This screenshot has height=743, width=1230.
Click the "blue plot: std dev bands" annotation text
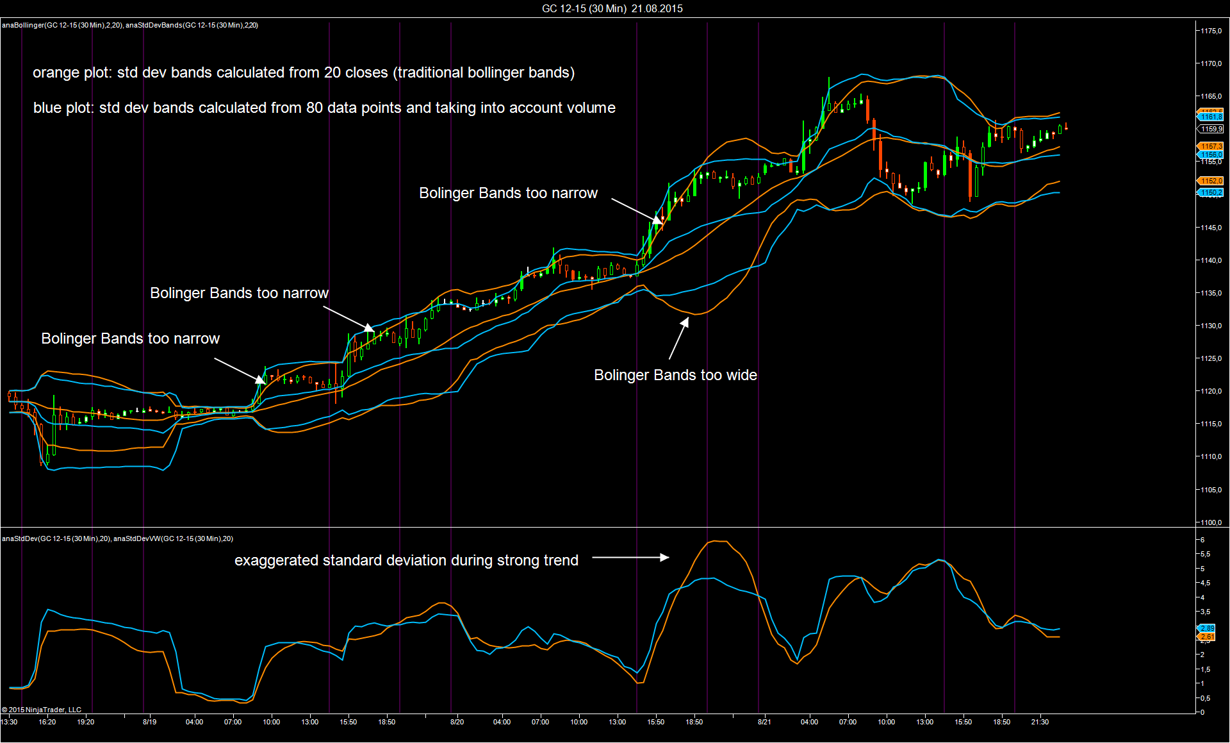coord(324,108)
